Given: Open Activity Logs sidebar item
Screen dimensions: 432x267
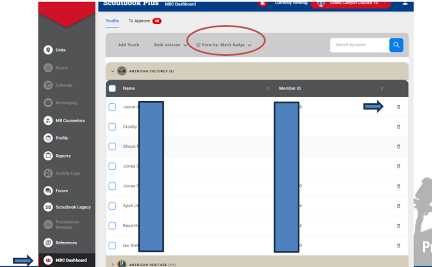Looking at the screenshot, I should (x=62, y=173).
